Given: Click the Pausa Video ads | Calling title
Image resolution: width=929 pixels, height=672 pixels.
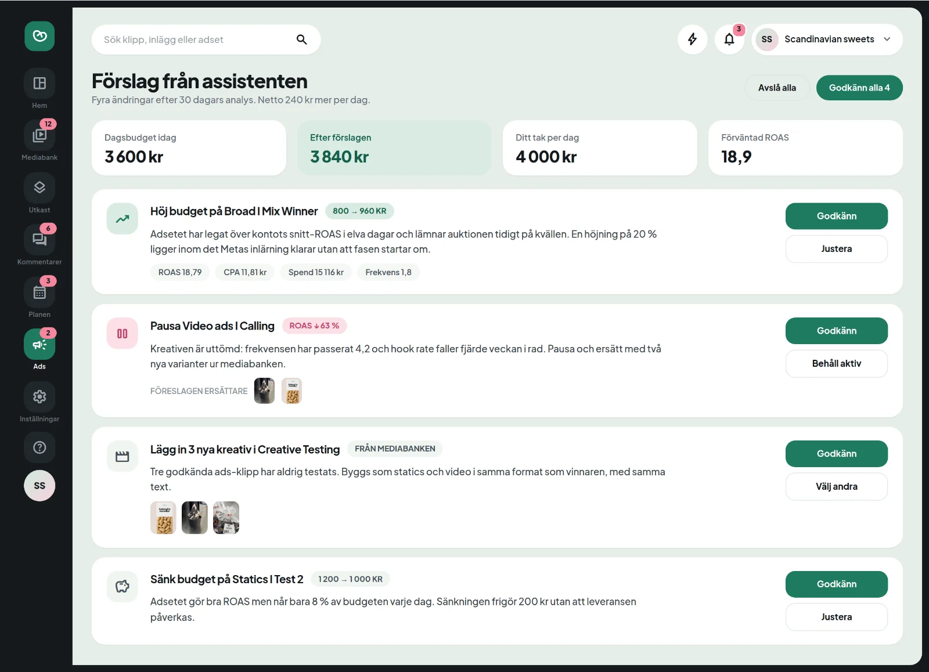Looking at the screenshot, I should pos(213,326).
